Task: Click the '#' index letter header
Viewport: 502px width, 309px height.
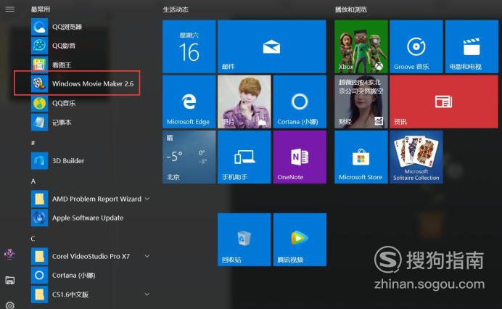Action: (x=33, y=142)
